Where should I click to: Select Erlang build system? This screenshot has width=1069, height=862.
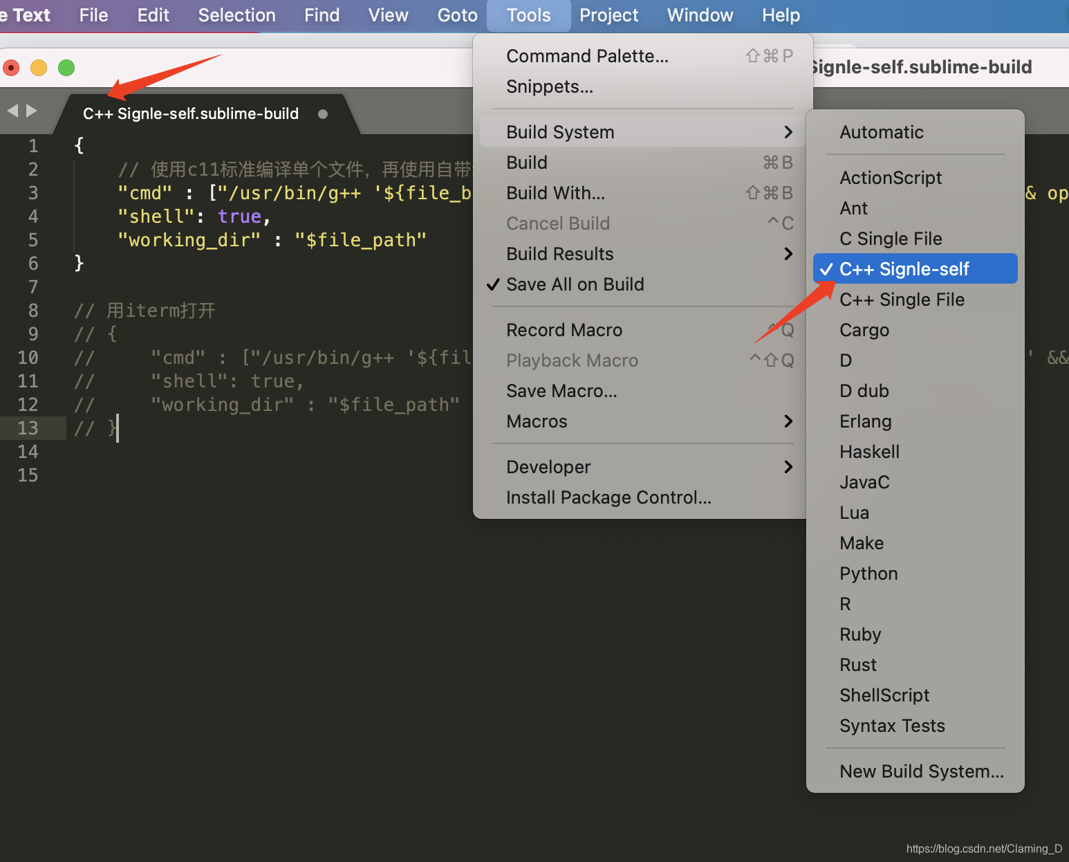[915, 421]
